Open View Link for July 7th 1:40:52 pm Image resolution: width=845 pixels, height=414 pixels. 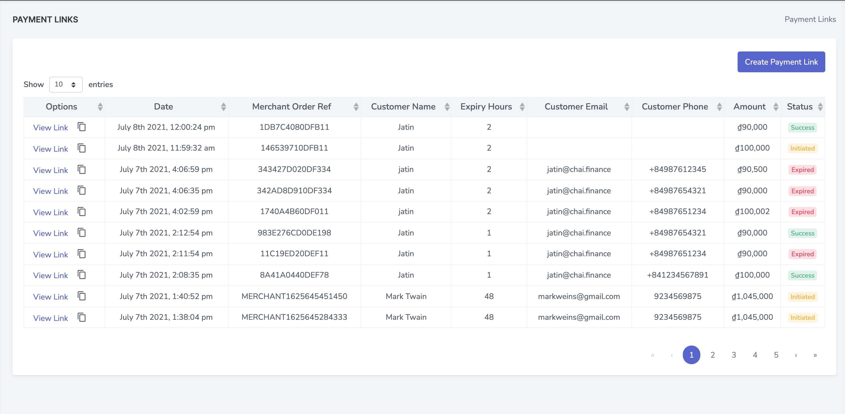pos(50,297)
